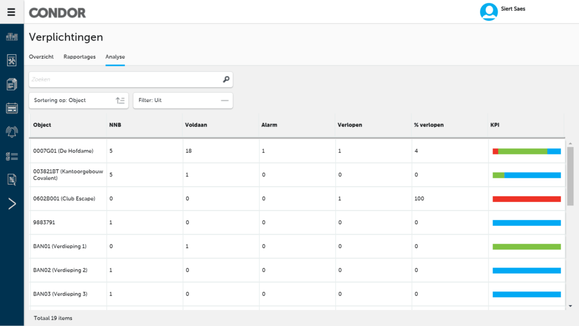Click the magnifier search icon
The height and width of the screenshot is (326, 579).
tap(226, 79)
